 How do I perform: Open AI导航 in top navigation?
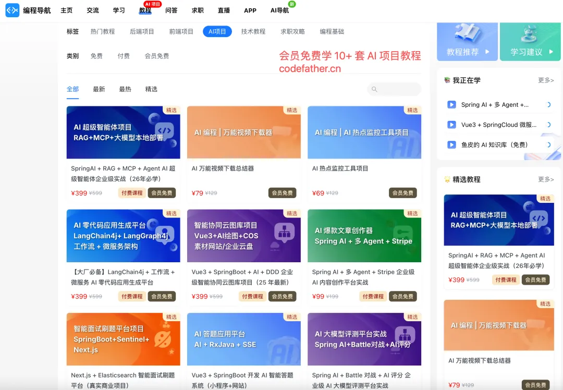[279, 10]
